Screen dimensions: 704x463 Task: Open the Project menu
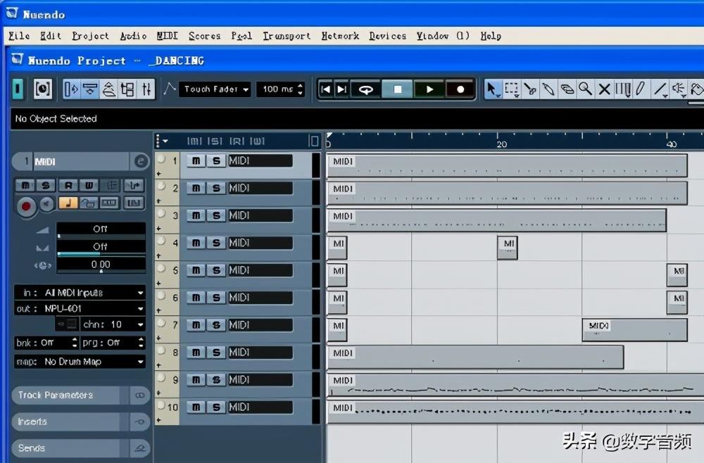point(90,36)
